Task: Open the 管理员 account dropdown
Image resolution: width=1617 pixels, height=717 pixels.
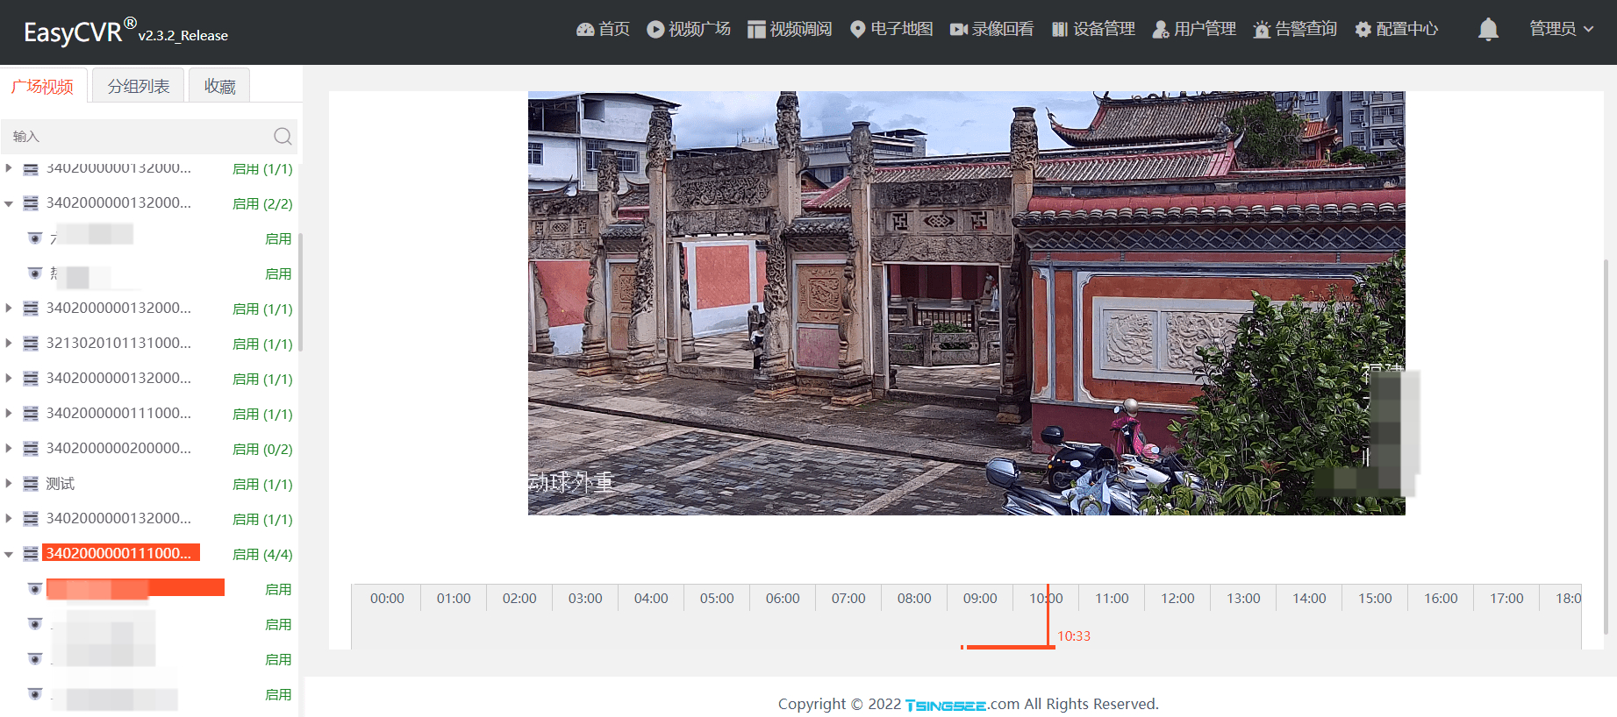Action: click(1562, 29)
